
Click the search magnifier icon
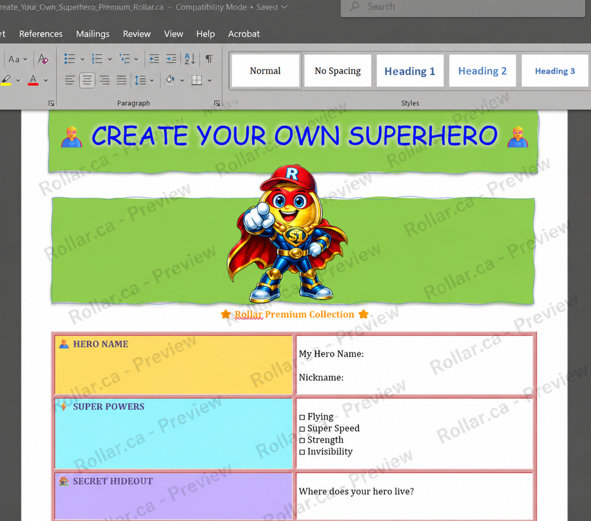pyautogui.click(x=354, y=6)
